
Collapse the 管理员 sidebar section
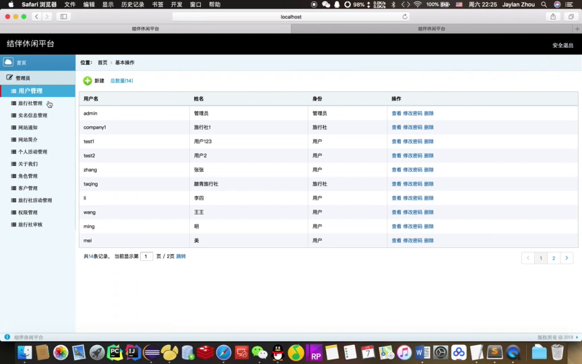[38, 78]
